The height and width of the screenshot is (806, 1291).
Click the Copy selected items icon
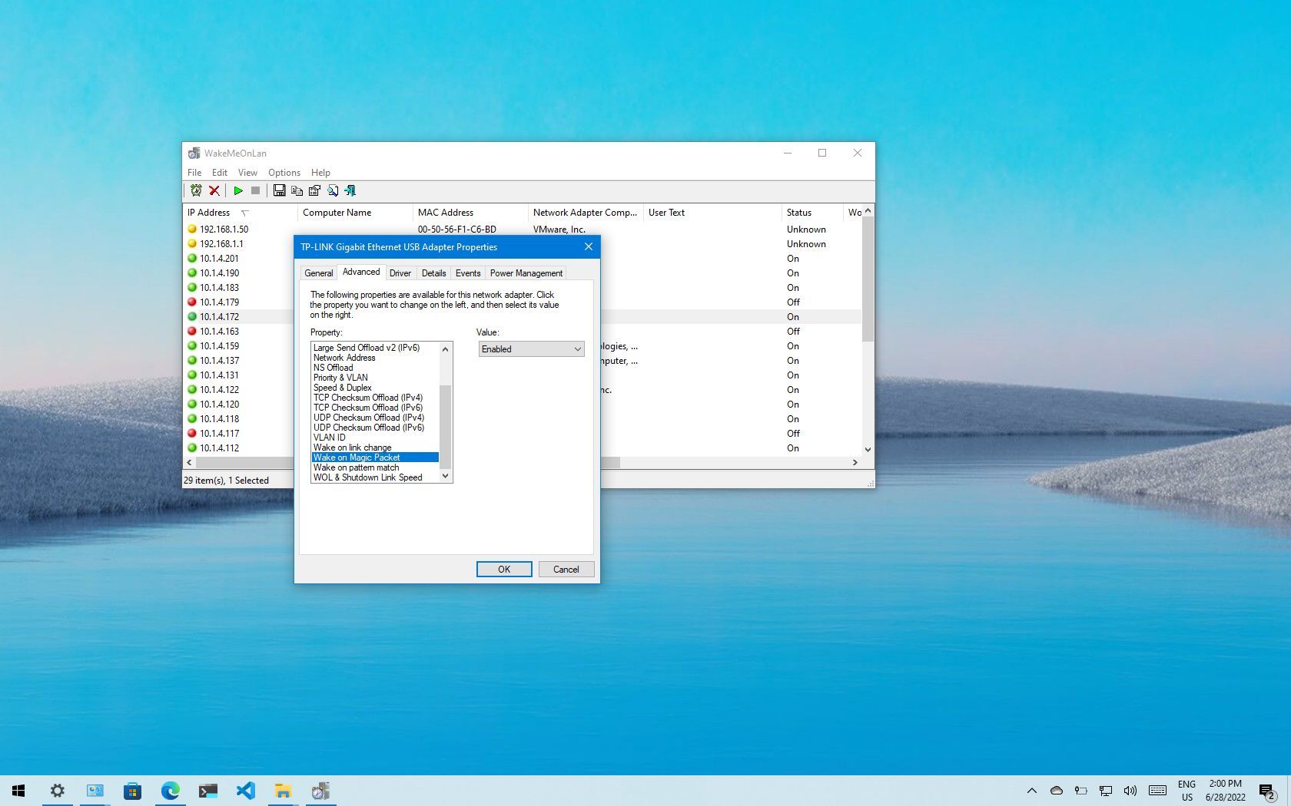[x=297, y=190]
